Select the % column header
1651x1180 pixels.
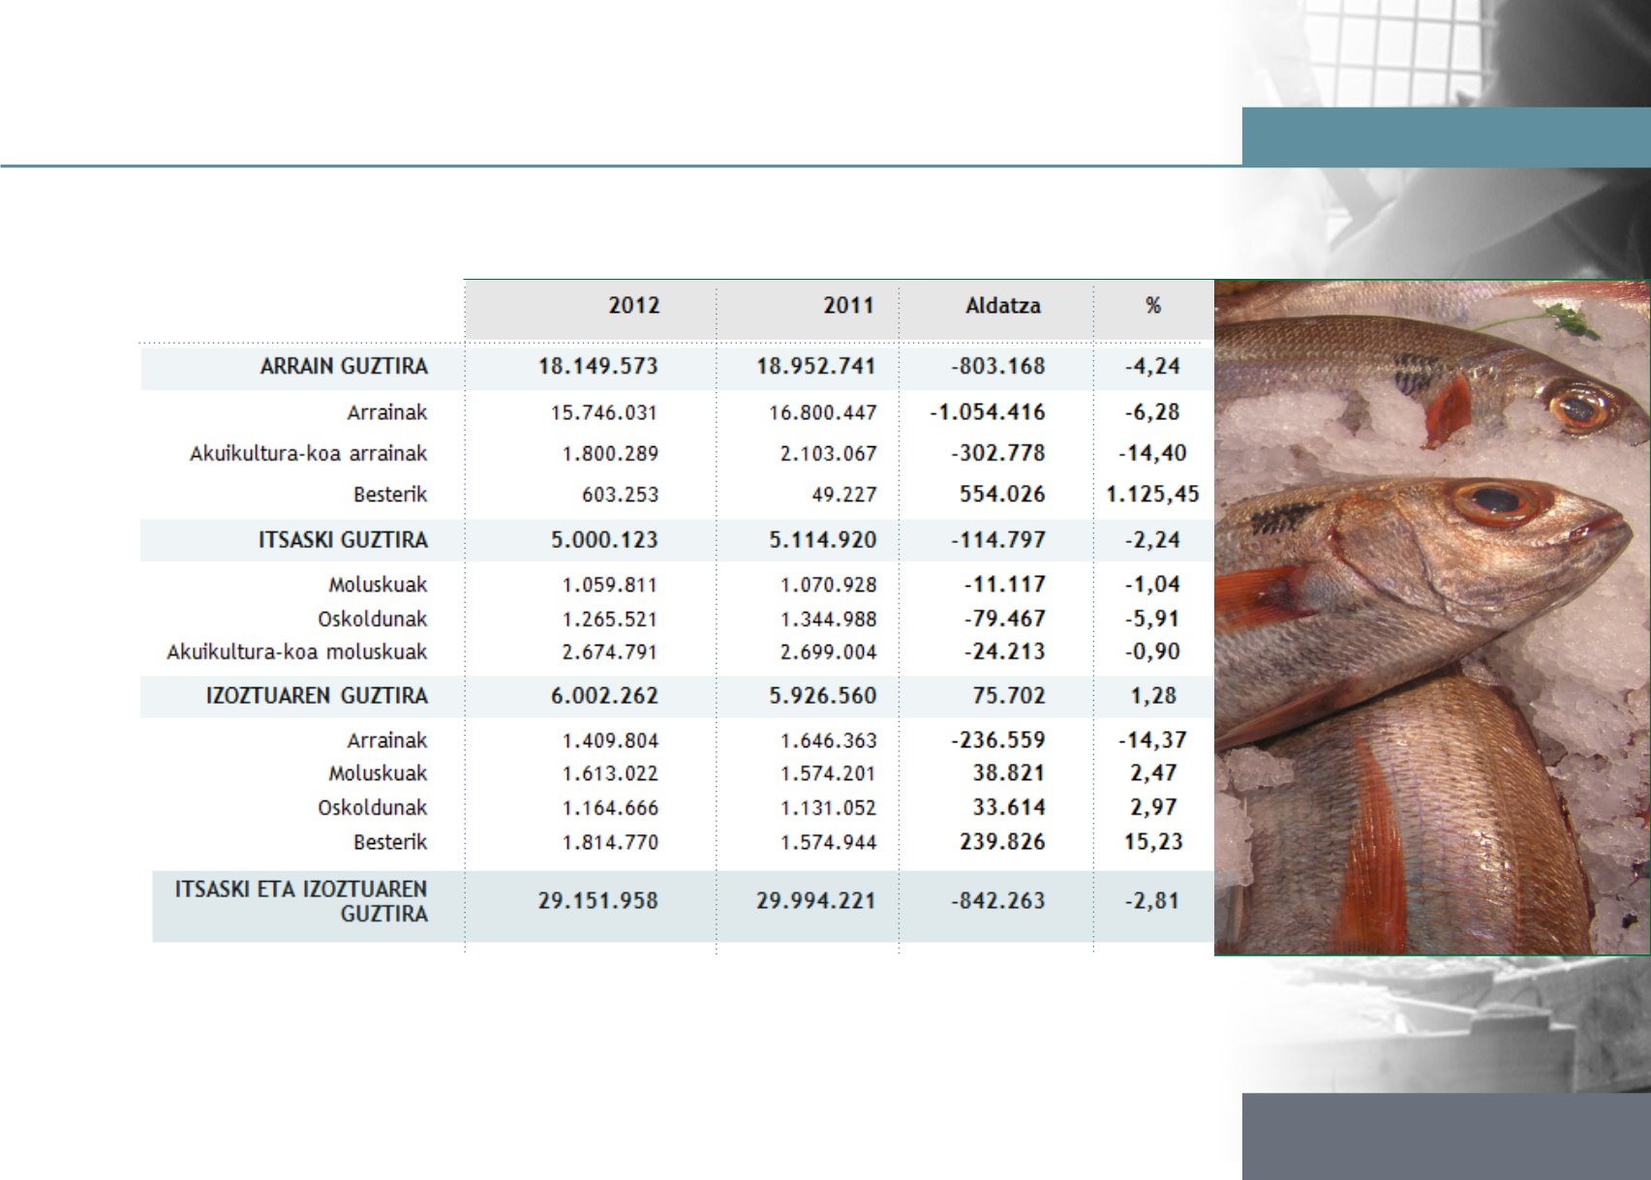(1152, 306)
